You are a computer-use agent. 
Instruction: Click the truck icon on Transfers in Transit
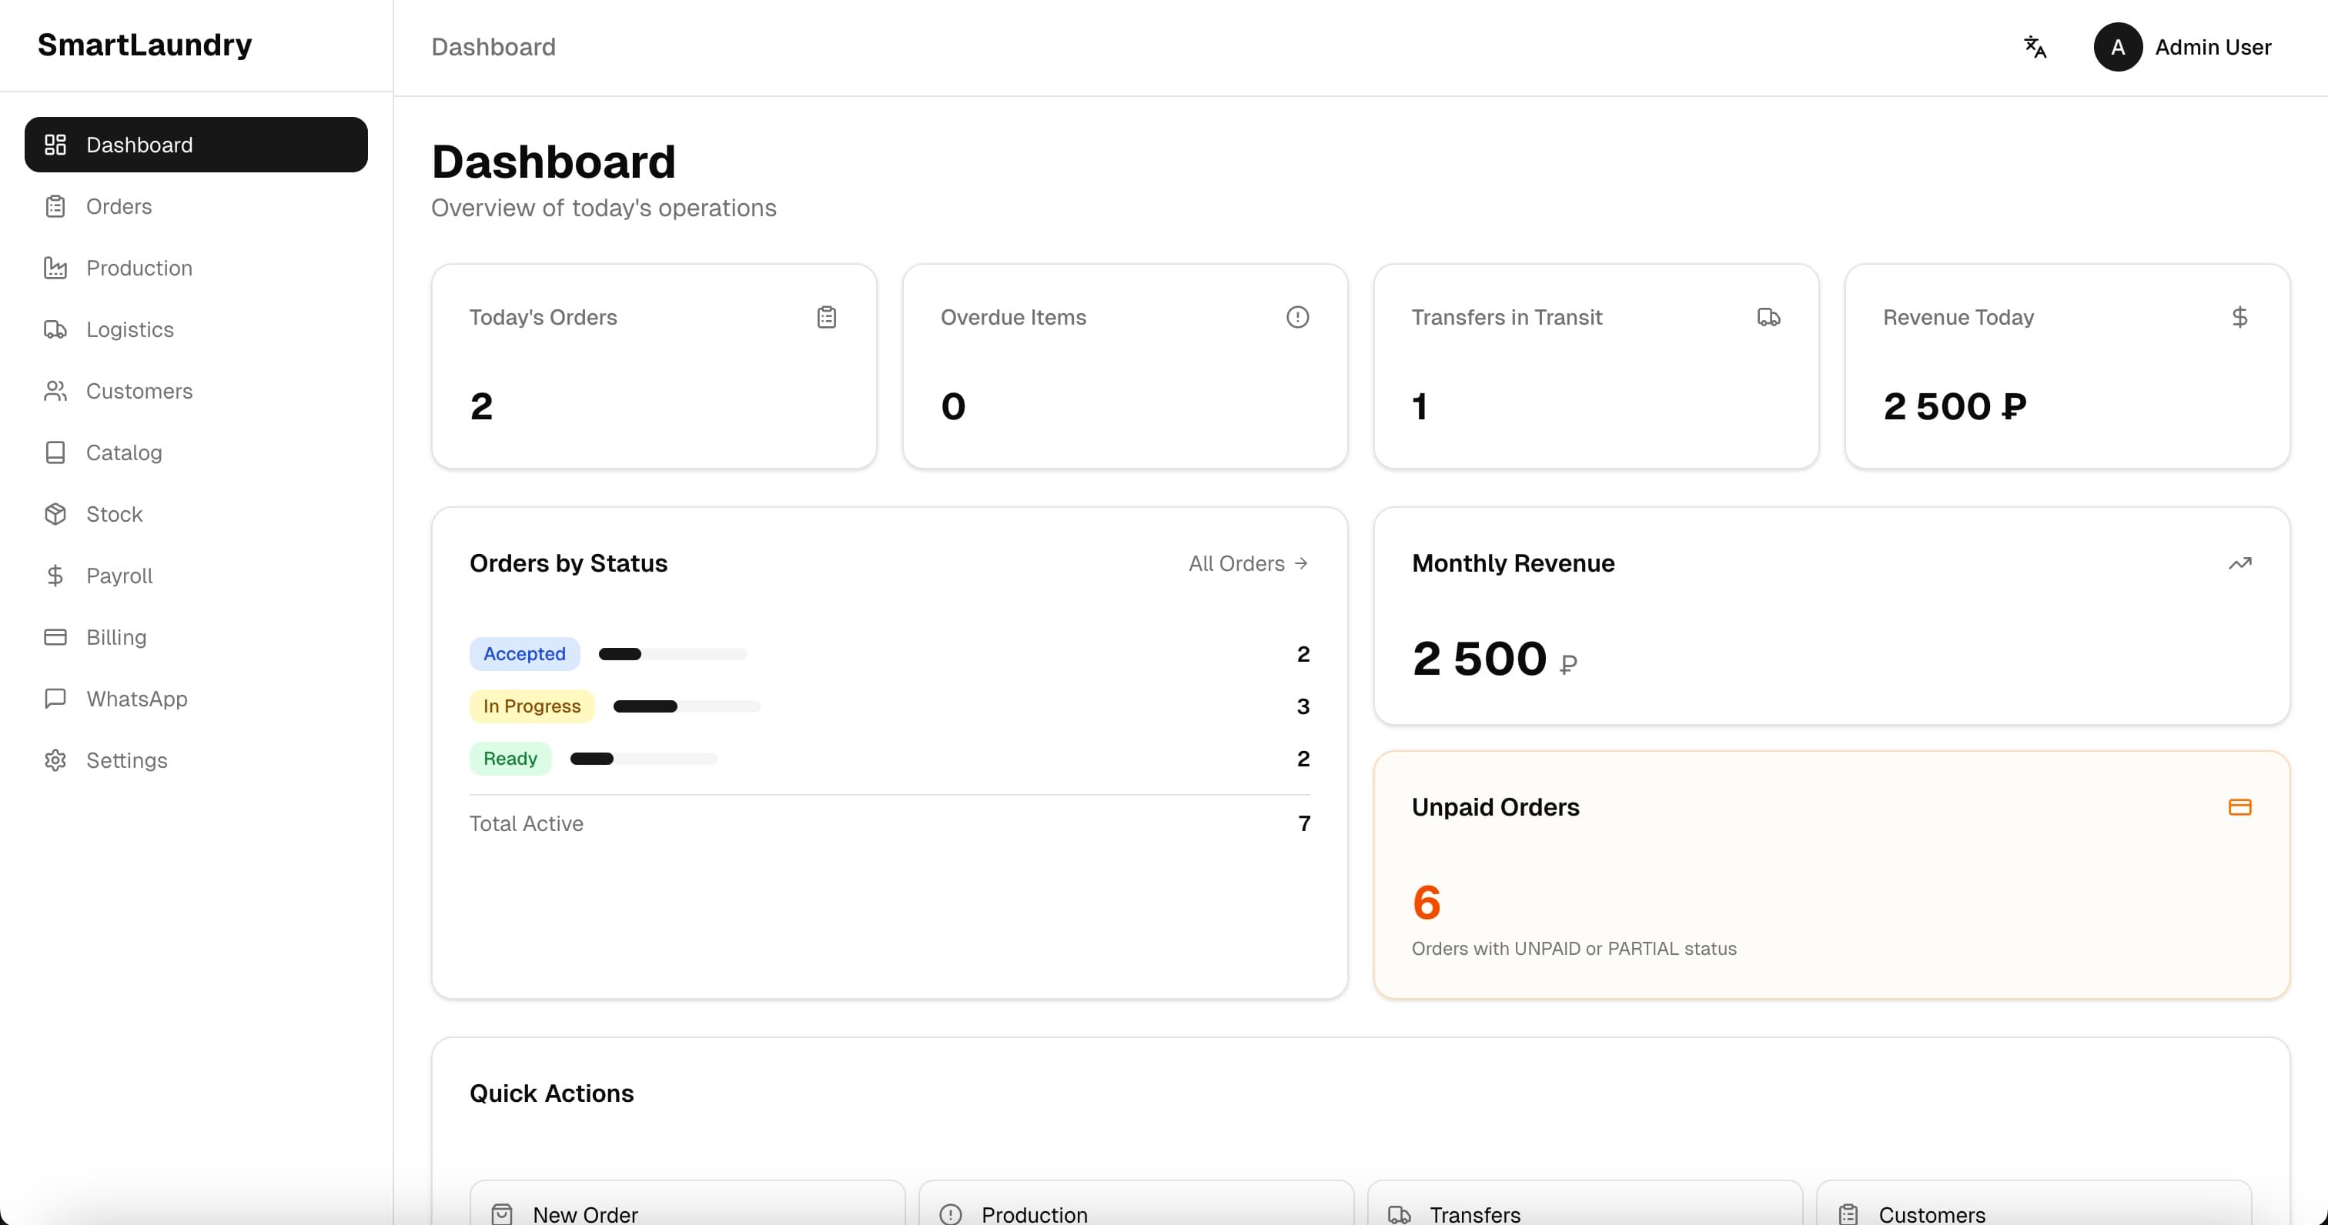click(x=1768, y=317)
